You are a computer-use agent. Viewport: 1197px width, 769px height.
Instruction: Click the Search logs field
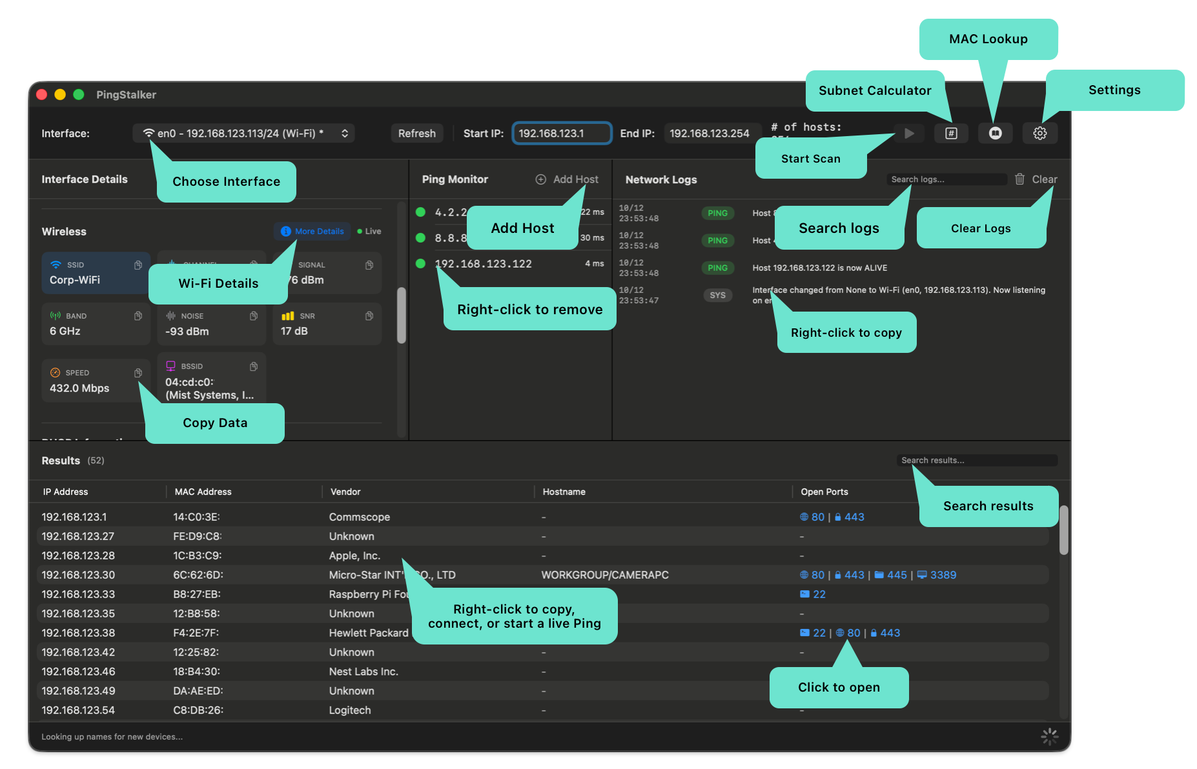(x=946, y=179)
